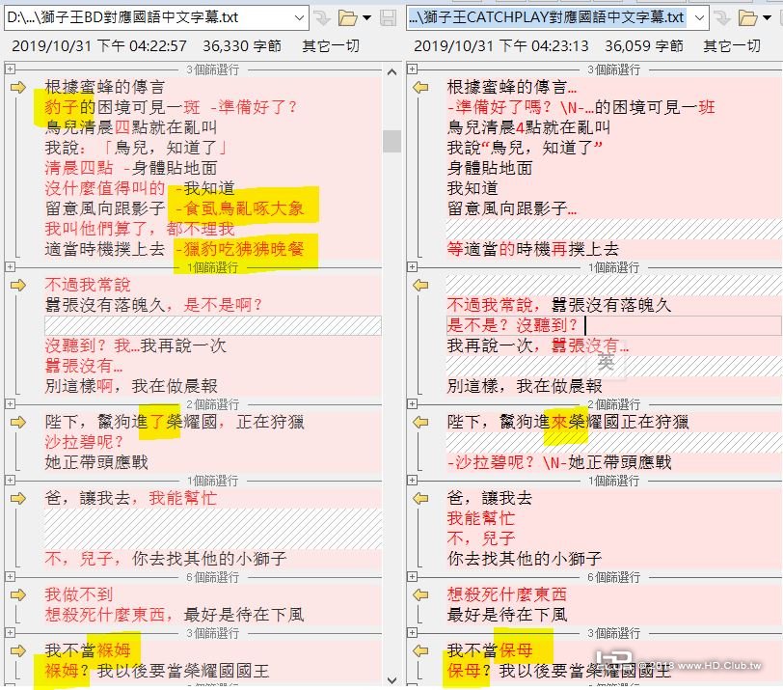Viewport: 783px width, 690px height.
Task: Click right timestamp 2019/10/31 下午 04:23:13
Action: click(501, 46)
